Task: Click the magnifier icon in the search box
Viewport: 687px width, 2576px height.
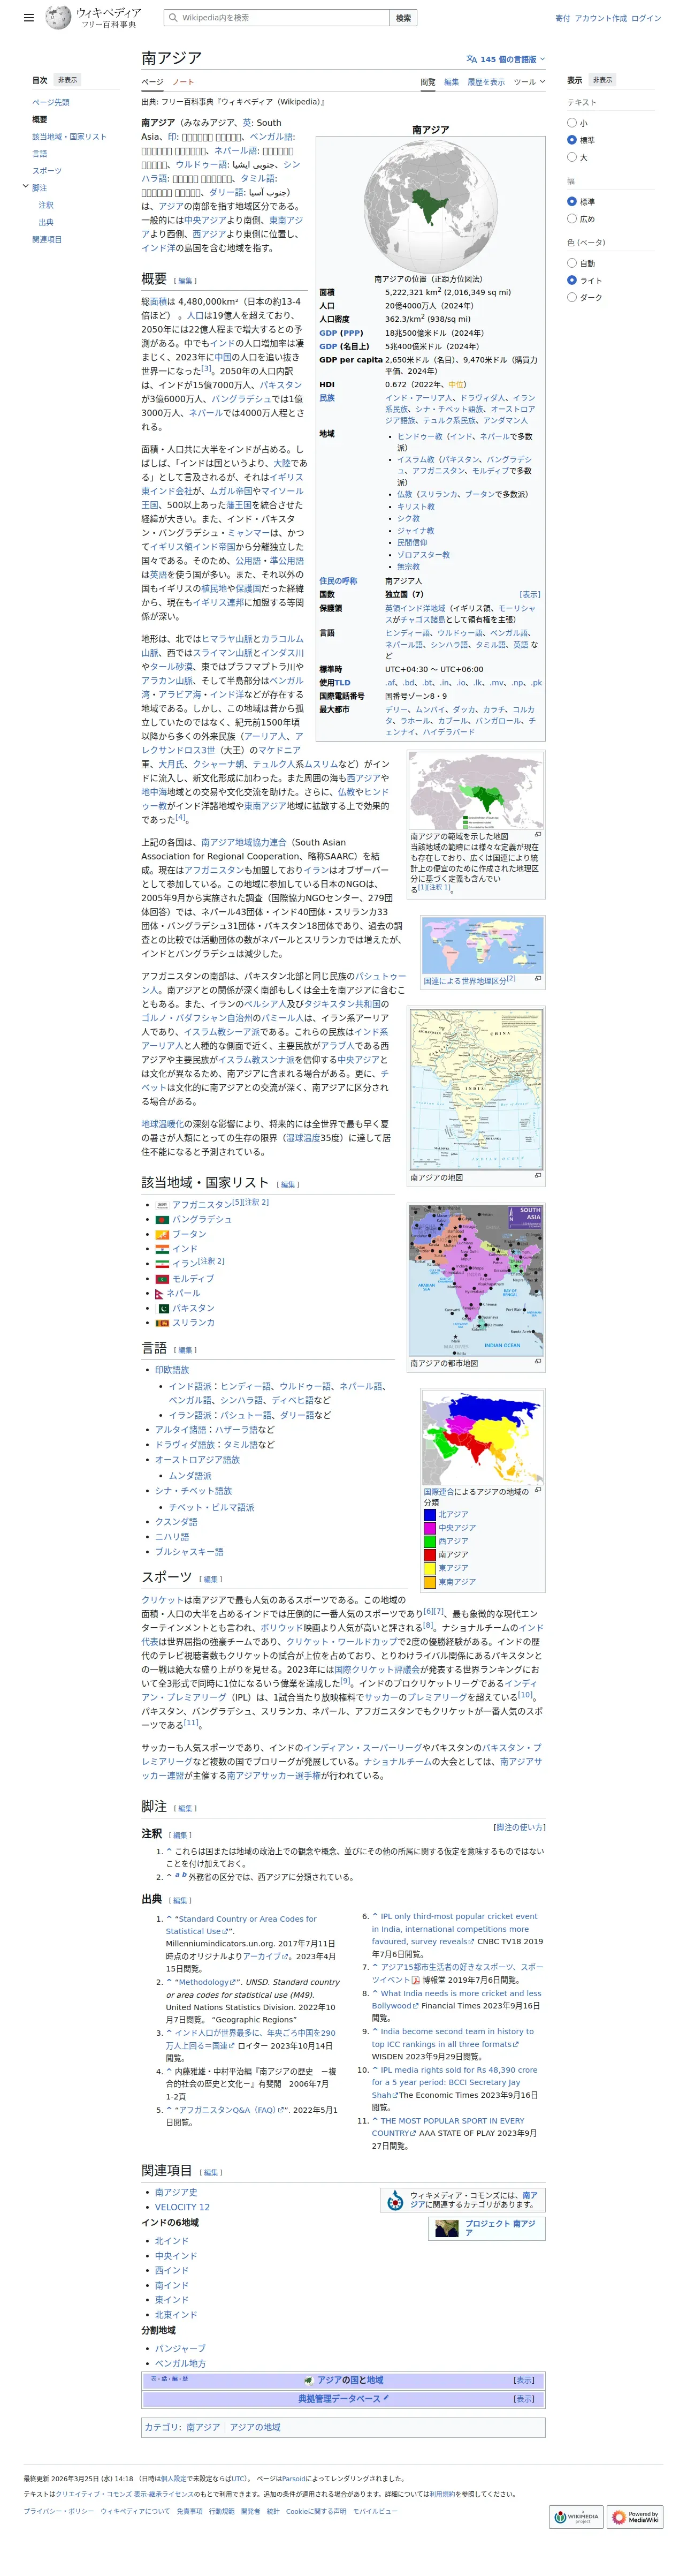Action: [x=173, y=18]
